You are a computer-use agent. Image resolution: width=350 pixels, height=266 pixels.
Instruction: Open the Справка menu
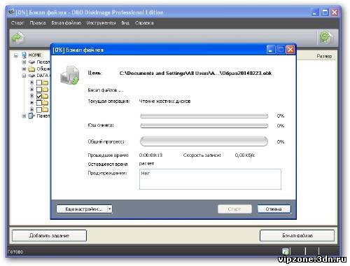coord(144,23)
